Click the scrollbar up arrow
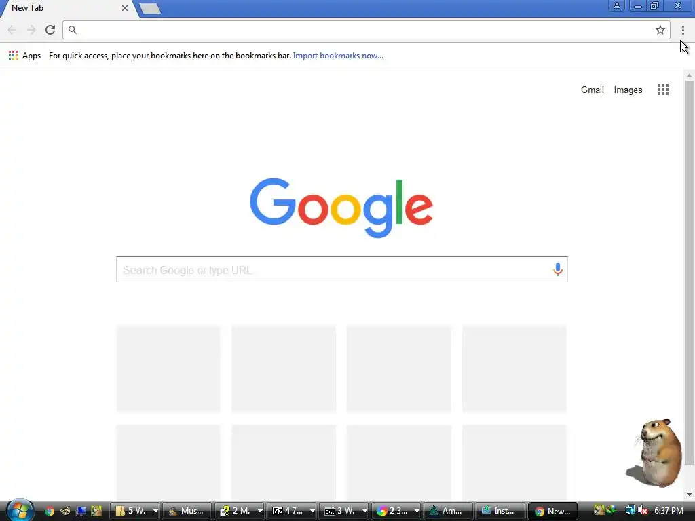The height and width of the screenshot is (521, 695). 689,76
